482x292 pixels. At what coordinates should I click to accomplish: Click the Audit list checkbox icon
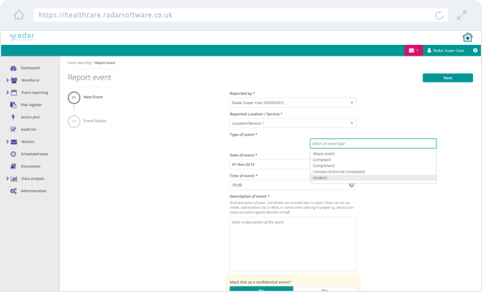[x=13, y=129]
